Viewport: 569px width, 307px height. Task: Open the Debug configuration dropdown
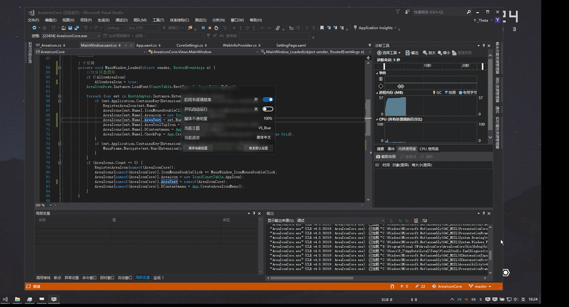tap(115, 28)
